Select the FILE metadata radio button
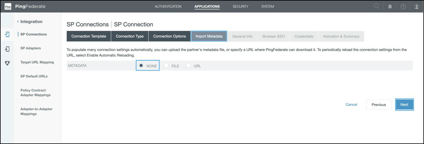Image resolution: width=424 pixels, height=144 pixels. (x=166, y=66)
